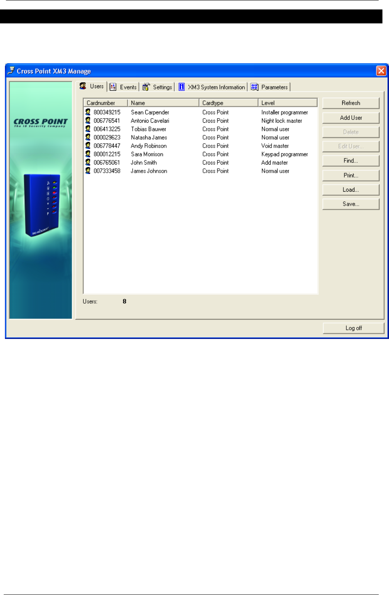The height and width of the screenshot is (595, 389).
Task: Click cardnumber 800349215
Action: coord(107,112)
